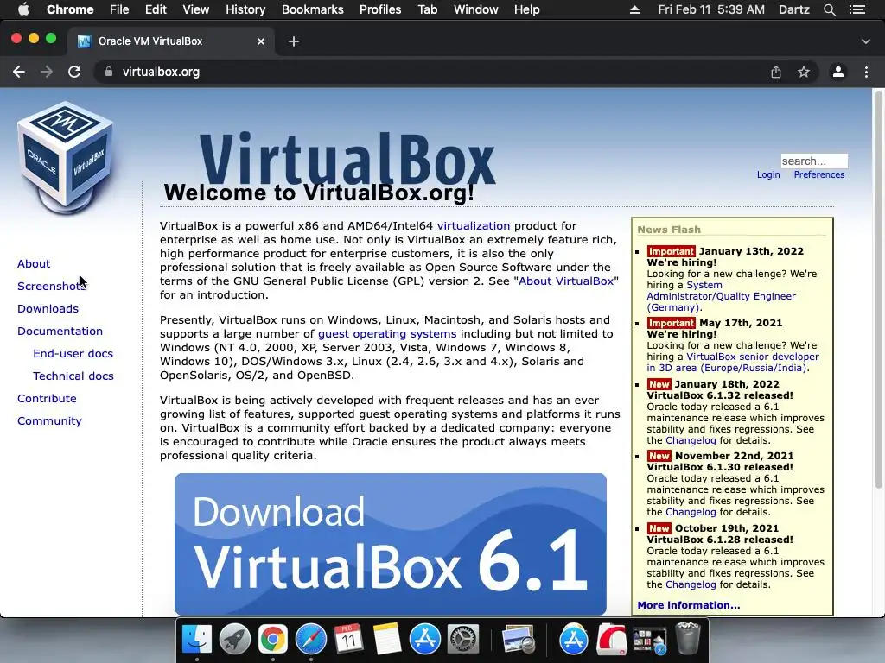This screenshot has height=663, width=885.
Task: Open the History menu
Action: [245, 9]
